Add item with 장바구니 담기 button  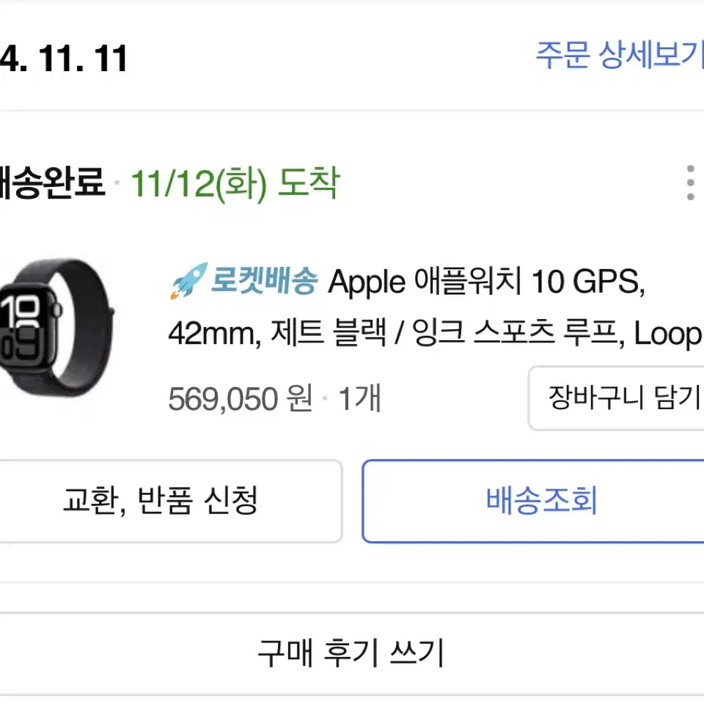[616, 398]
